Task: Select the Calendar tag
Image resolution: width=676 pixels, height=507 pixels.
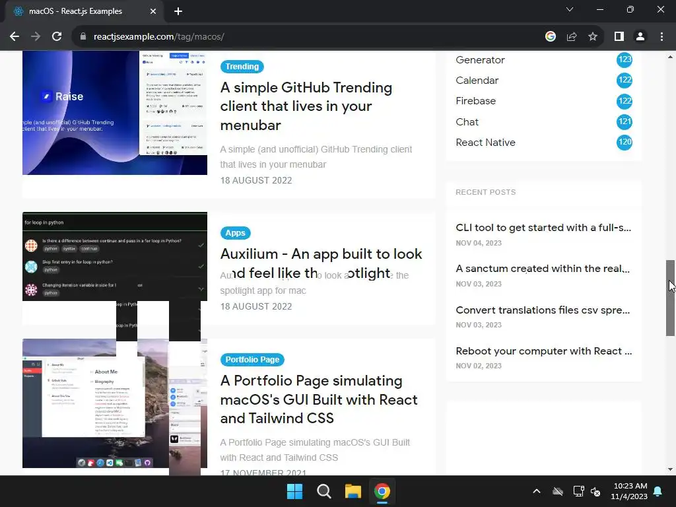Action: (477, 81)
